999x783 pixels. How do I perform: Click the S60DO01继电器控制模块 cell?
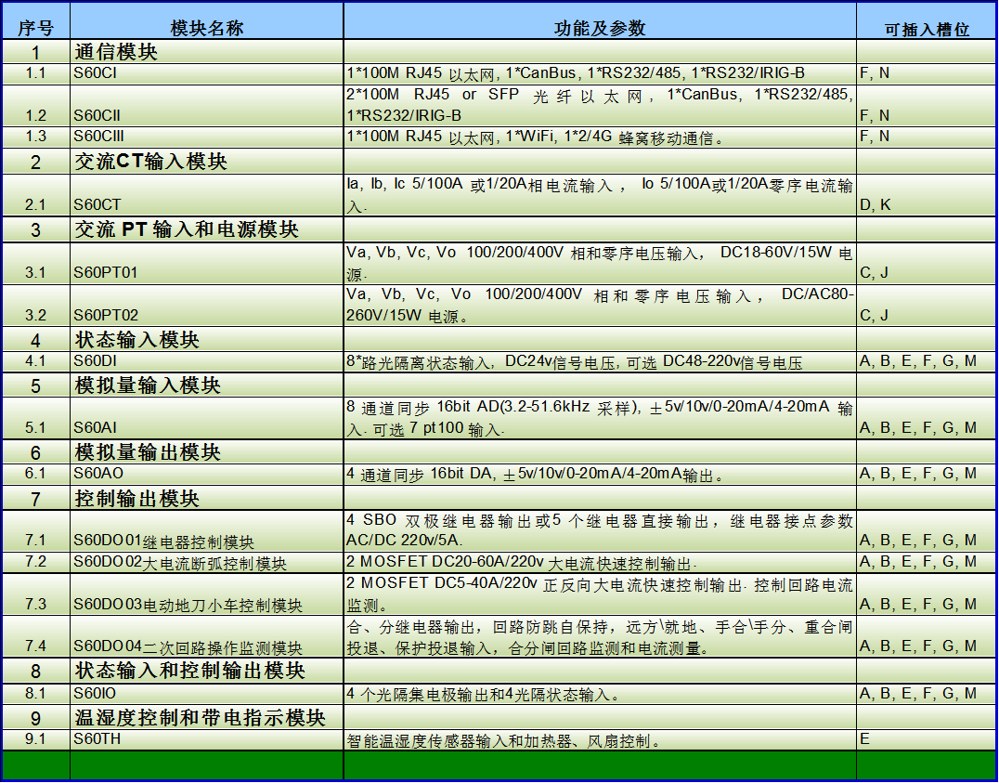coord(206,531)
